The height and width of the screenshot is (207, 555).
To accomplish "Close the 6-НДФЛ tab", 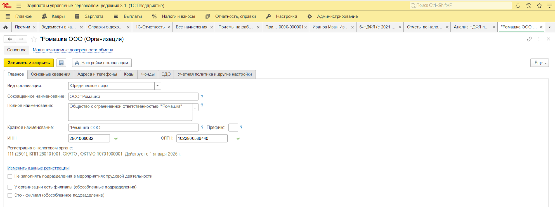I will tap(400, 27).
